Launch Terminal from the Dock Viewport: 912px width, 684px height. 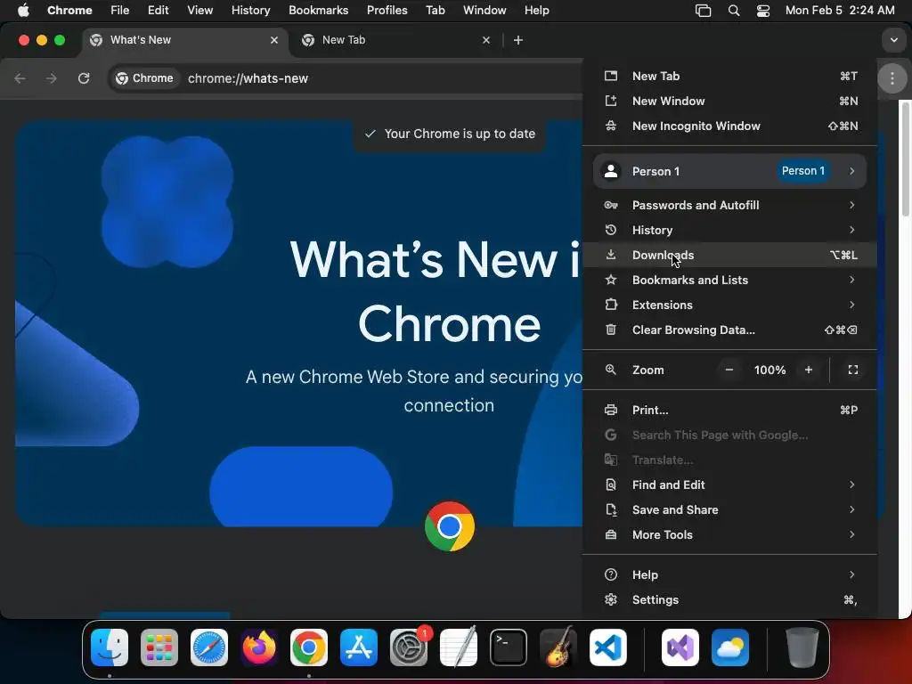pyautogui.click(x=509, y=647)
